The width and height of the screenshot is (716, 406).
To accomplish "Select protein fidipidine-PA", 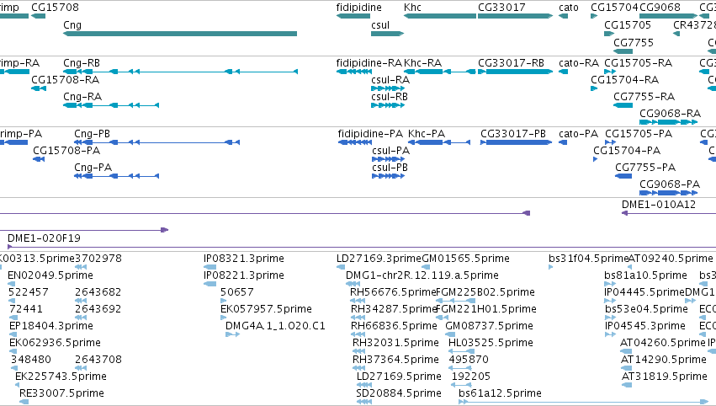I will click(355, 142).
